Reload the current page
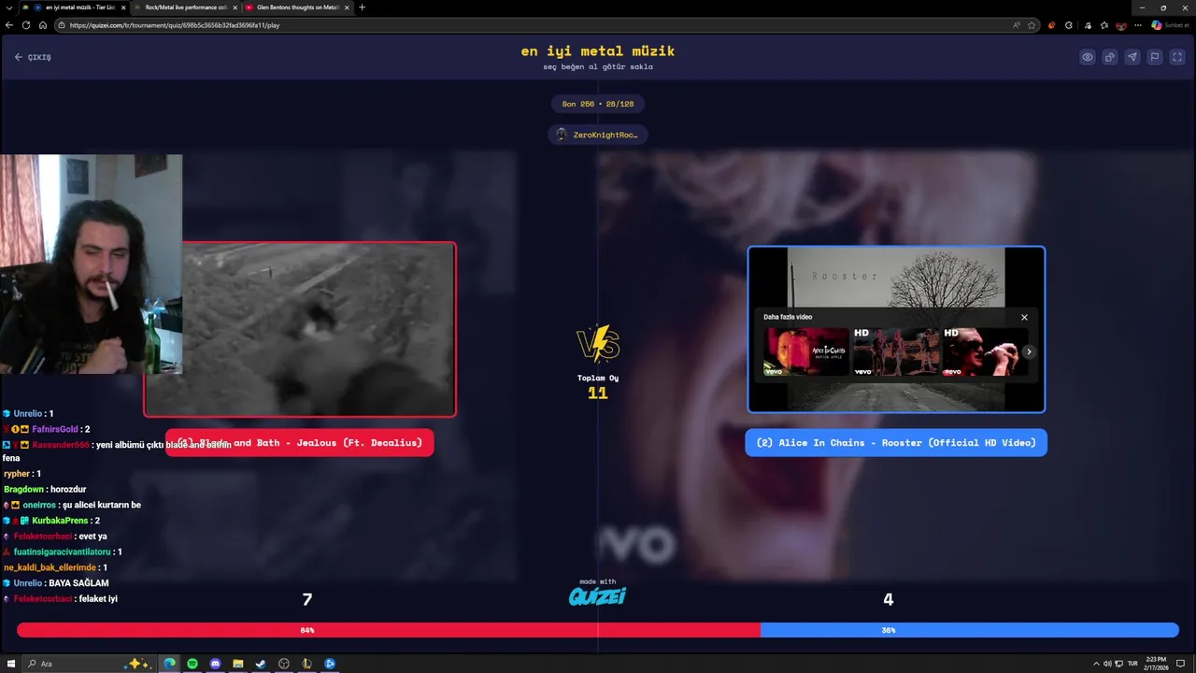This screenshot has width=1196, height=673. pyautogui.click(x=26, y=25)
